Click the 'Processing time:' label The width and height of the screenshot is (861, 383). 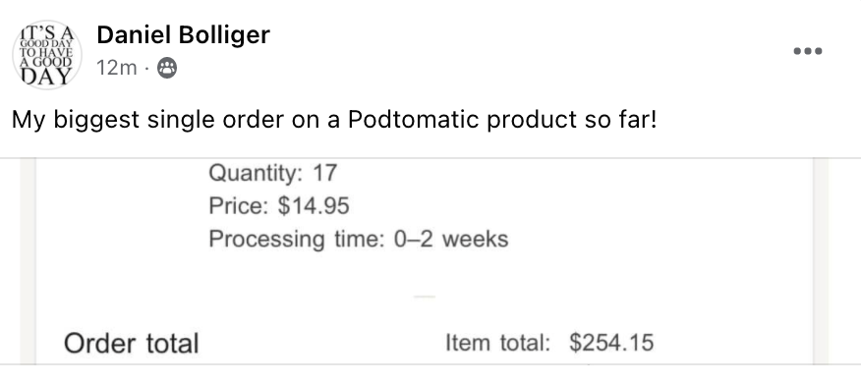click(297, 240)
